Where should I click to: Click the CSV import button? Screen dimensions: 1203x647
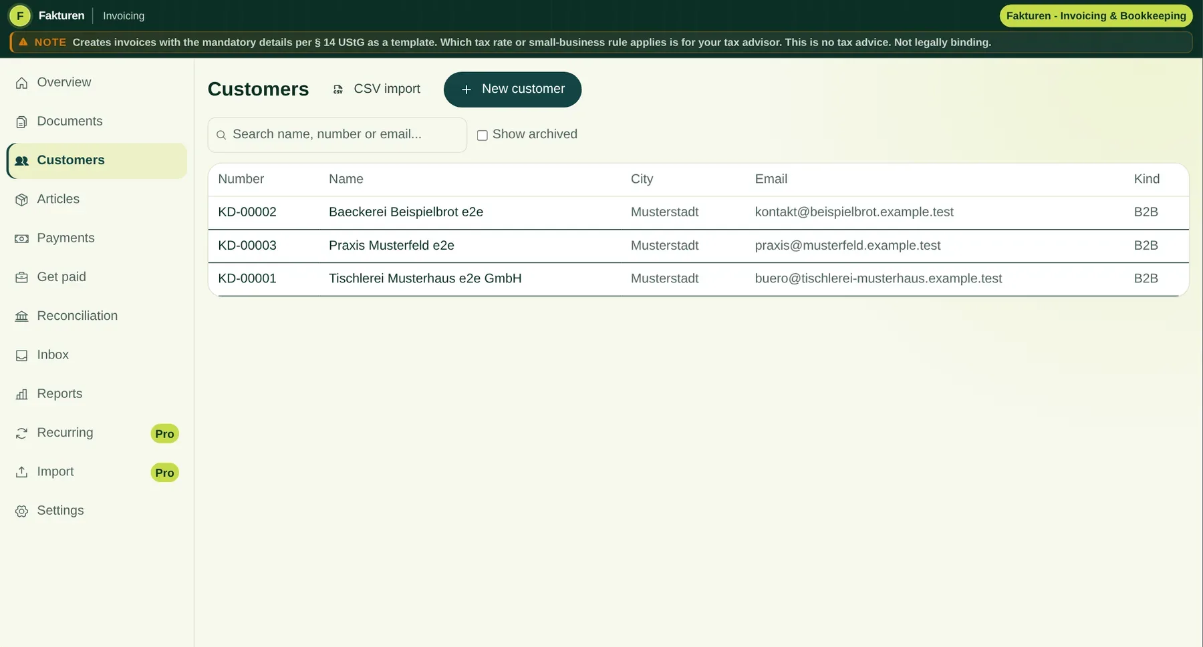tap(377, 89)
